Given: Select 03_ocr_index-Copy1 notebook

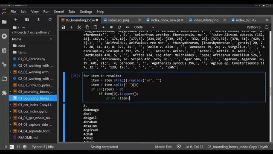Looking at the screenshot, I should coord(33,105).
